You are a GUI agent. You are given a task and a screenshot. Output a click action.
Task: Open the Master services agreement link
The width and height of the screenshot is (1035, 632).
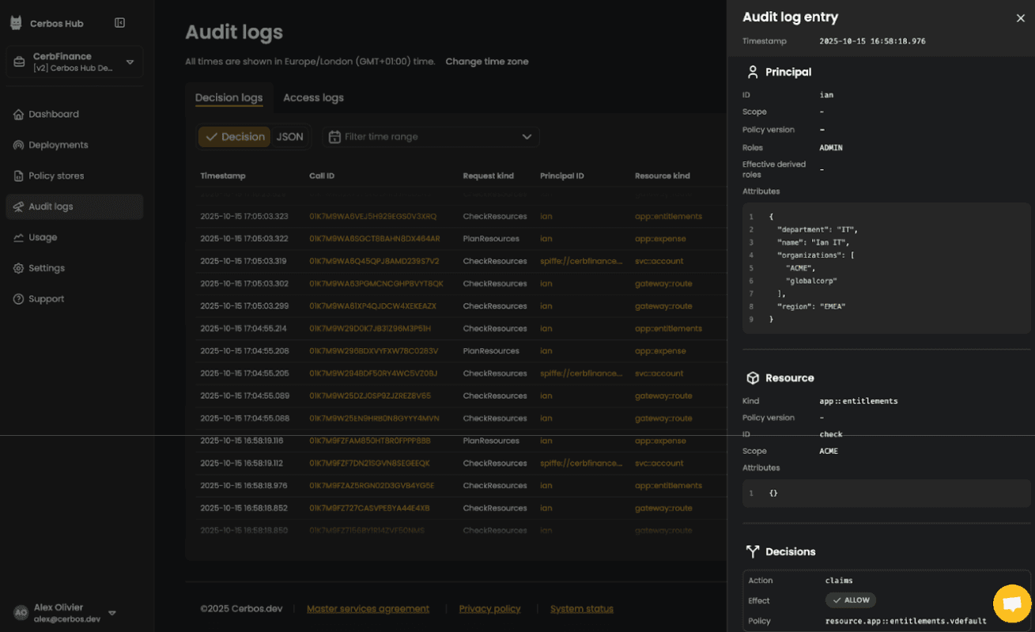[x=368, y=608]
